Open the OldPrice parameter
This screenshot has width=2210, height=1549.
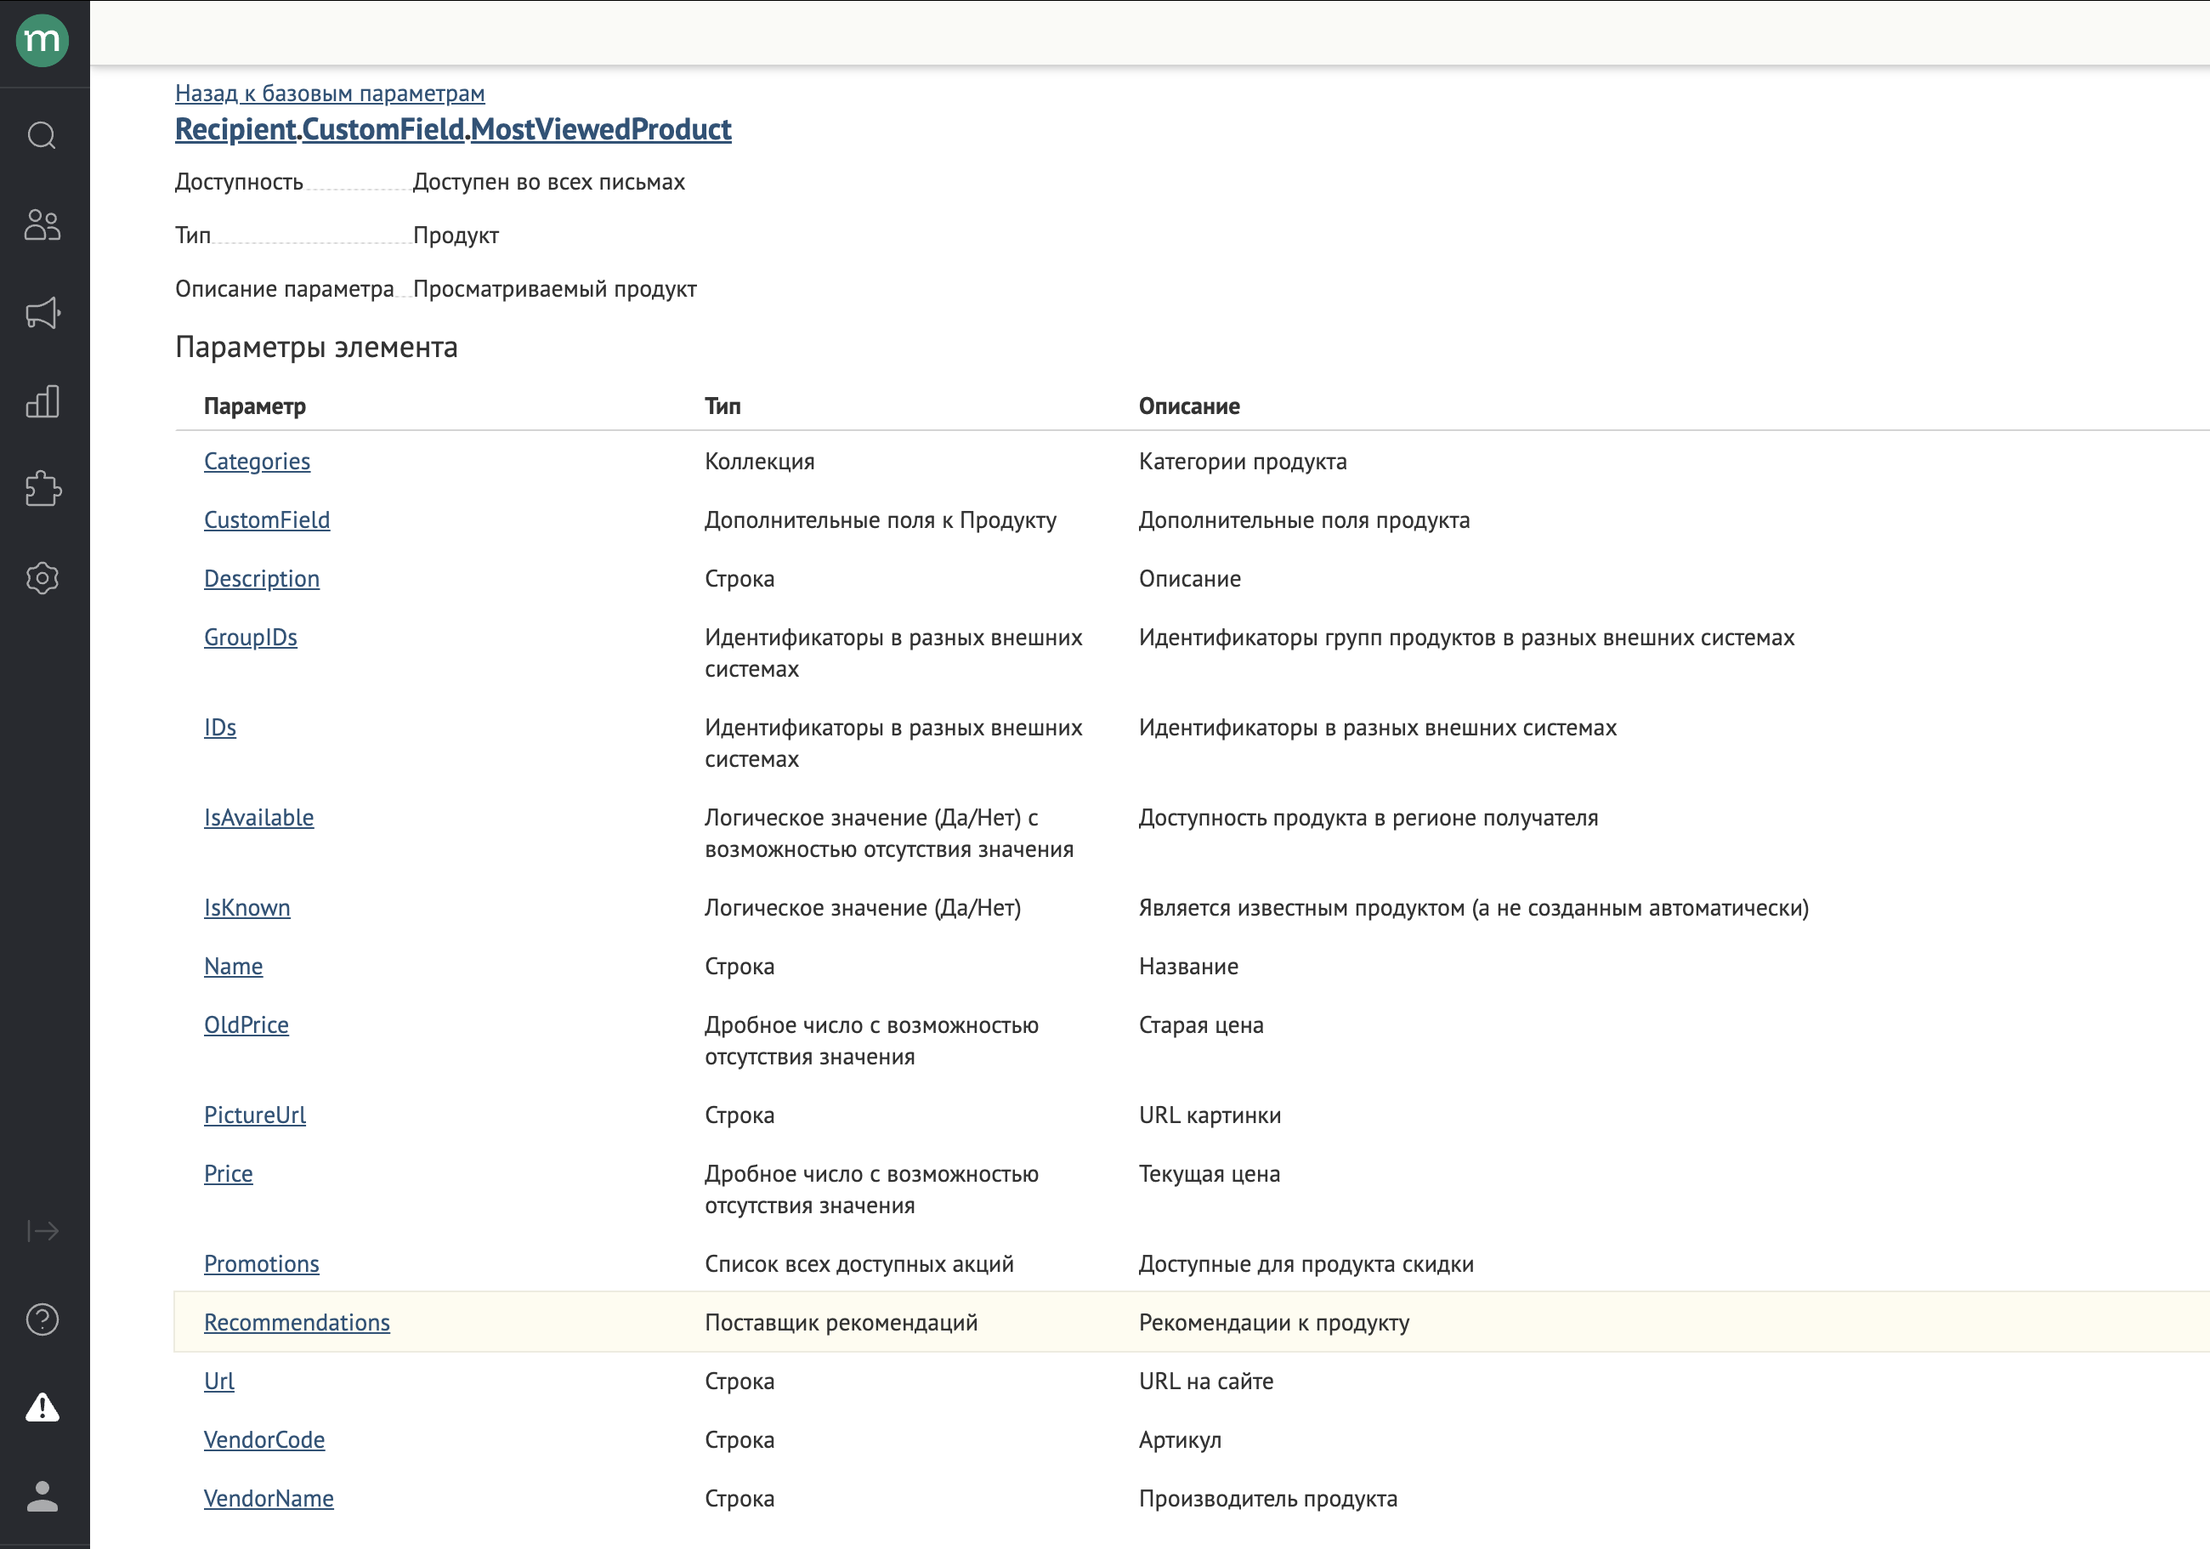point(246,1025)
